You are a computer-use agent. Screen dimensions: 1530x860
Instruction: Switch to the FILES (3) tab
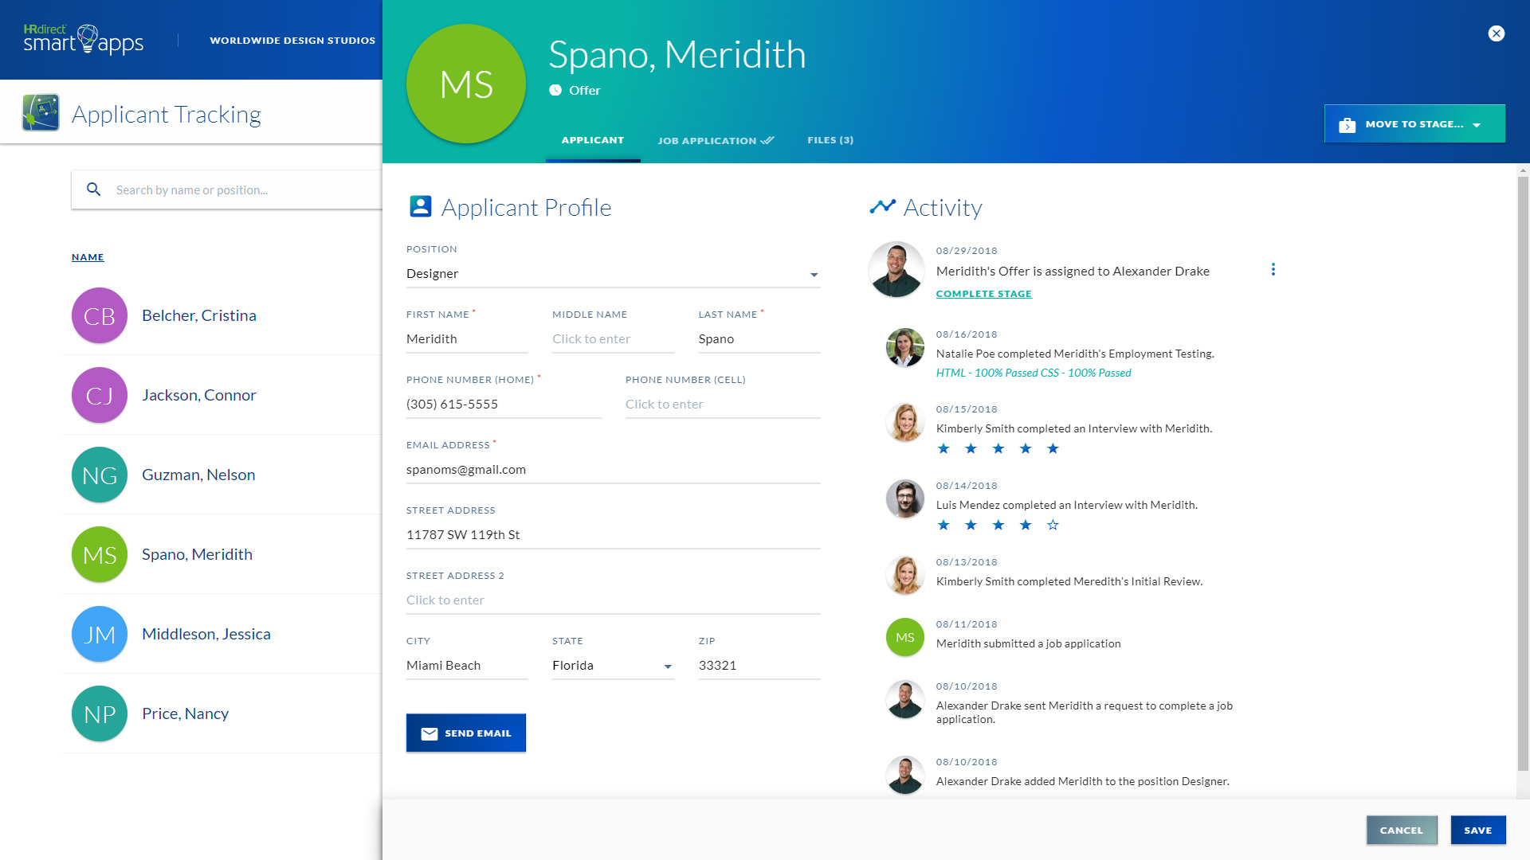pyautogui.click(x=830, y=139)
